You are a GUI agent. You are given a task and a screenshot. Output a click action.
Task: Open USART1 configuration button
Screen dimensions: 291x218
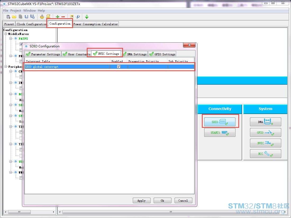click(x=220, y=133)
